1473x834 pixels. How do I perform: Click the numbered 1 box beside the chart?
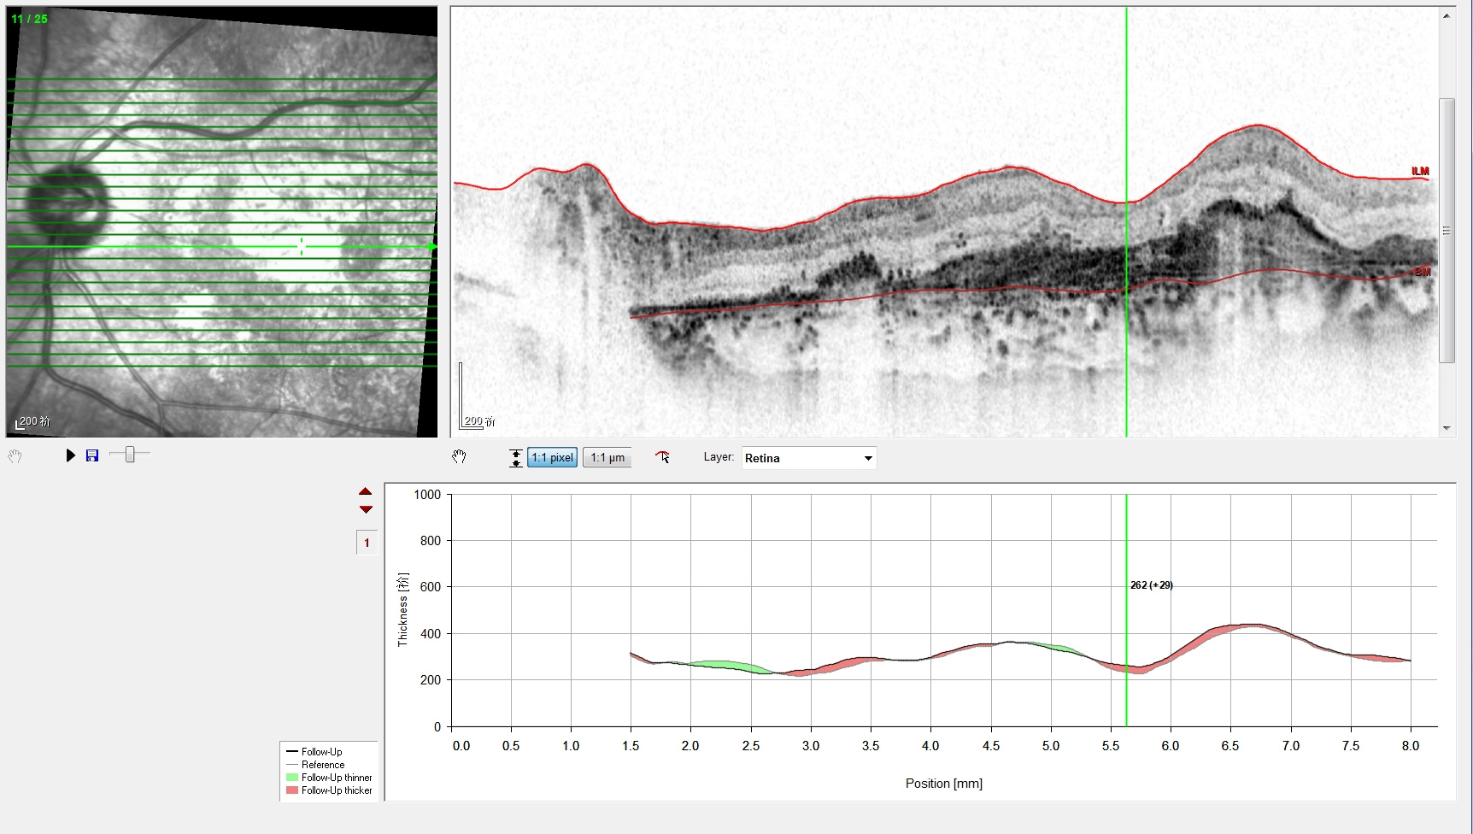click(x=367, y=543)
